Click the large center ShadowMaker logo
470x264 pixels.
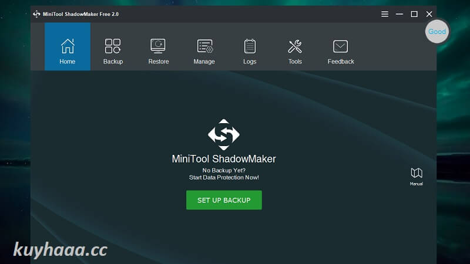click(x=224, y=134)
